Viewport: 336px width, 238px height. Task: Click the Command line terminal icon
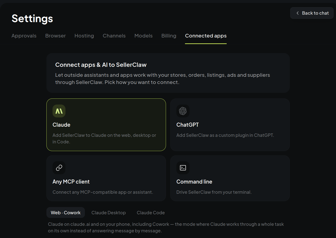point(183,168)
